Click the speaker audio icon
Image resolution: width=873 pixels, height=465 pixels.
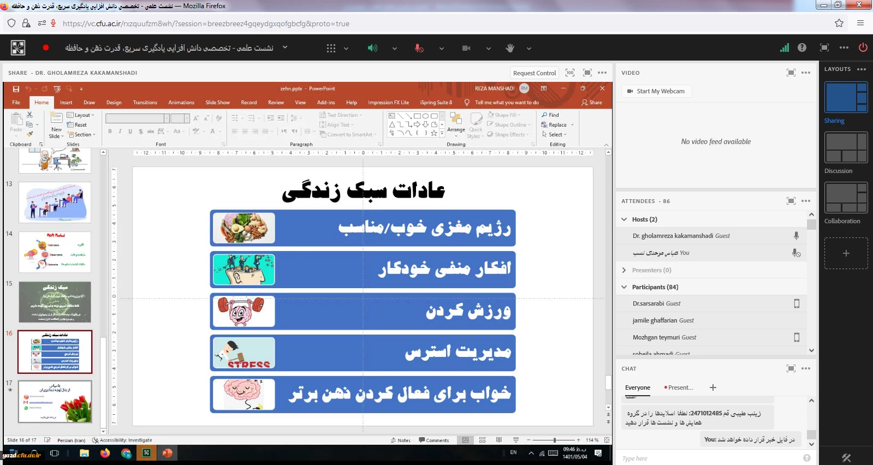coord(372,48)
